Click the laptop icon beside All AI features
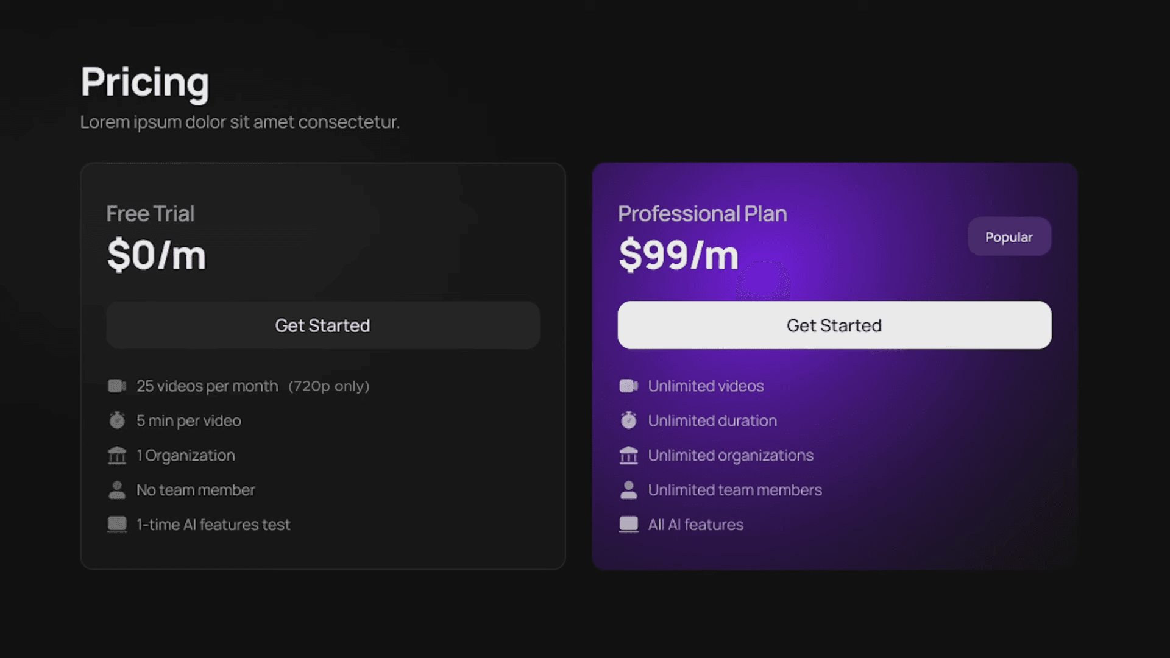 pos(628,525)
